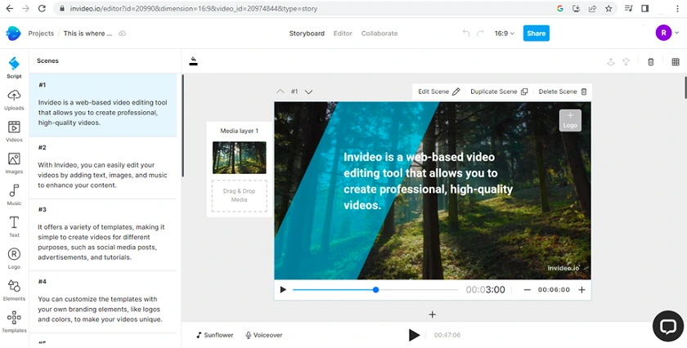The height and width of the screenshot is (348, 687).
Task: Open the browser share icon
Action: pyautogui.click(x=592, y=8)
